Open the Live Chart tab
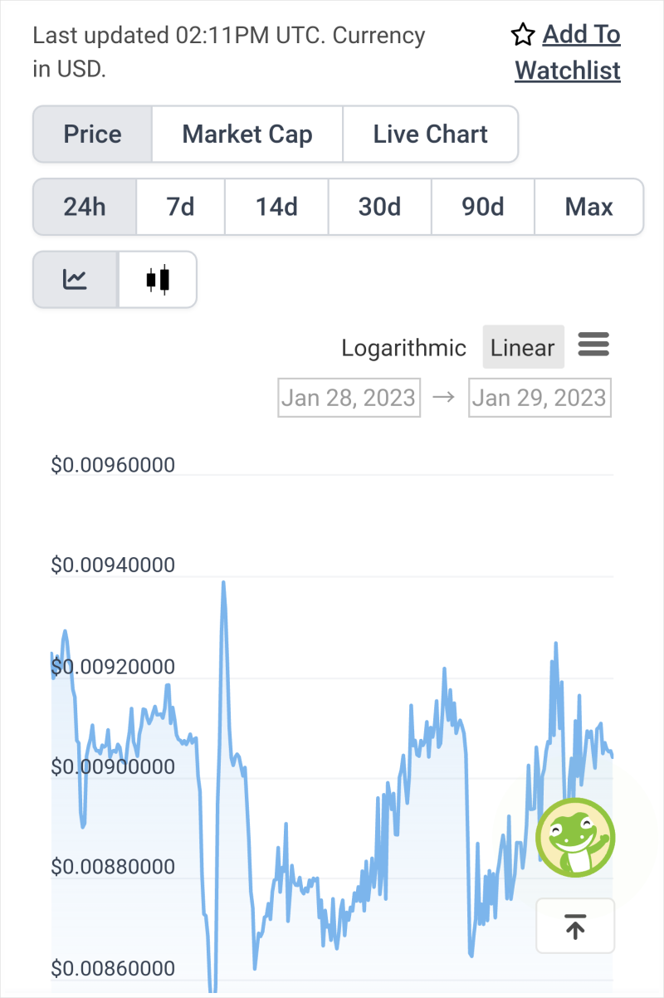 pyautogui.click(x=430, y=135)
